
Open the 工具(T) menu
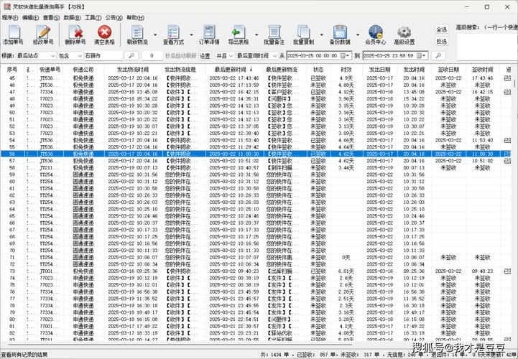pyautogui.click(x=93, y=17)
